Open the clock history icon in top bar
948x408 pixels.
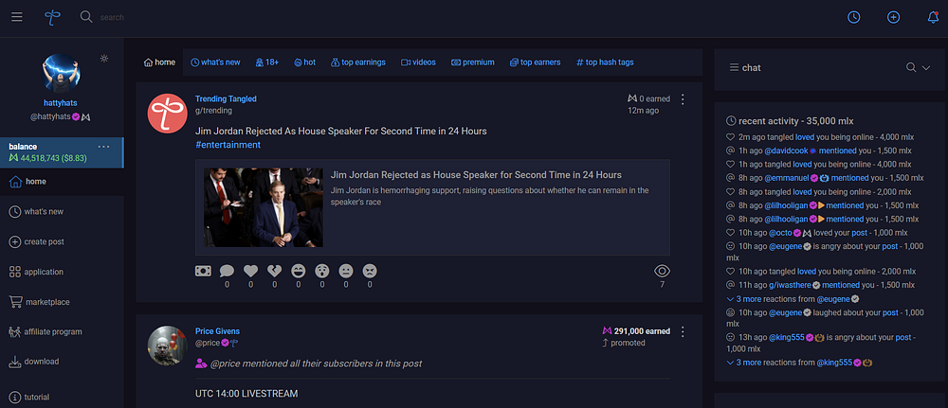coord(854,17)
